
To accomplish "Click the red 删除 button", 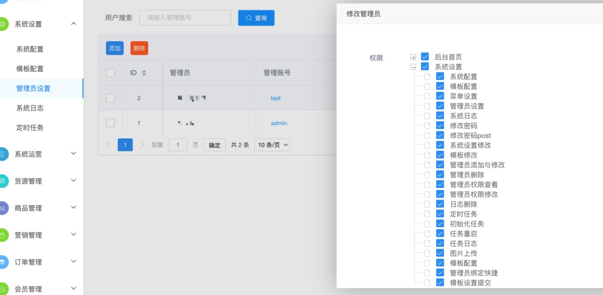I will click(x=139, y=48).
